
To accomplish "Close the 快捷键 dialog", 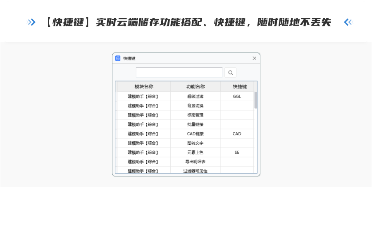I will (x=255, y=58).
